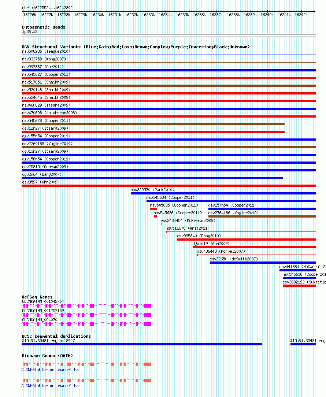Open second CLCNKA|chloride channel Ka link
326x397 pixels.
(50, 386)
